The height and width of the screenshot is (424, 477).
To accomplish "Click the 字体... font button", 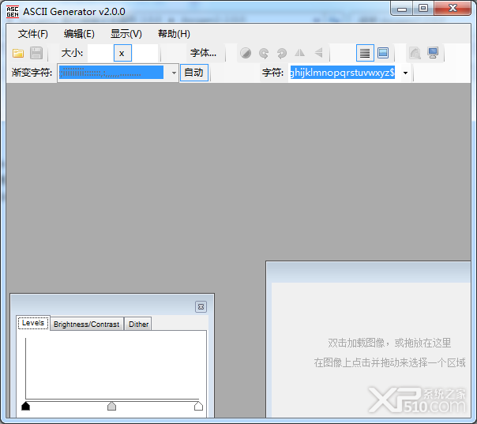I will pos(203,53).
